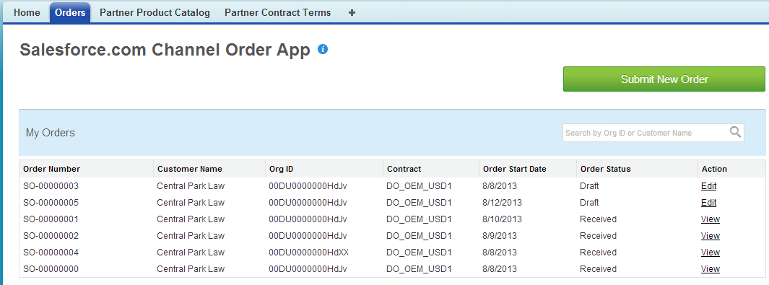Click View for order SO-00000000
Viewport: 769px width, 285px height.
pos(710,269)
